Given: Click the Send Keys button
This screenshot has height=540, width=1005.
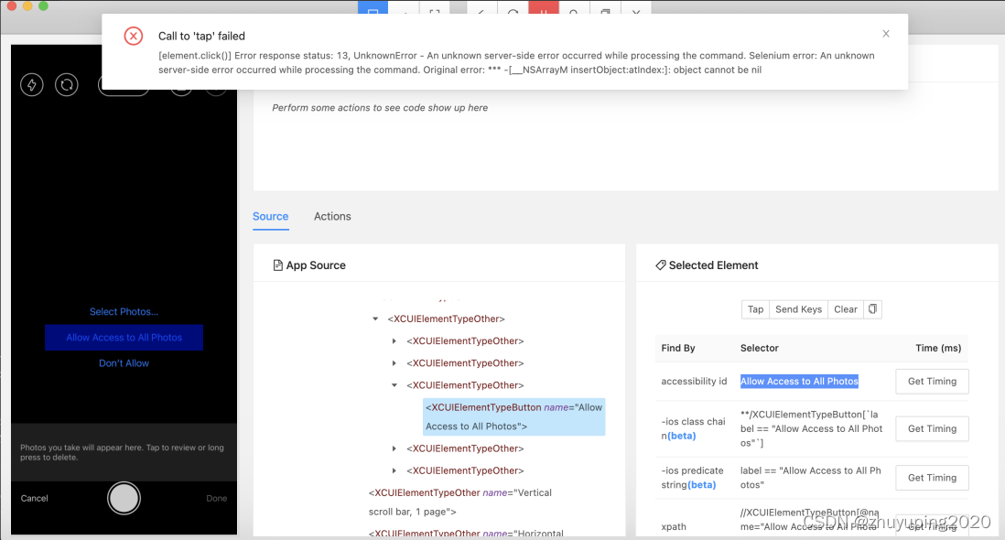Looking at the screenshot, I should click(x=799, y=309).
